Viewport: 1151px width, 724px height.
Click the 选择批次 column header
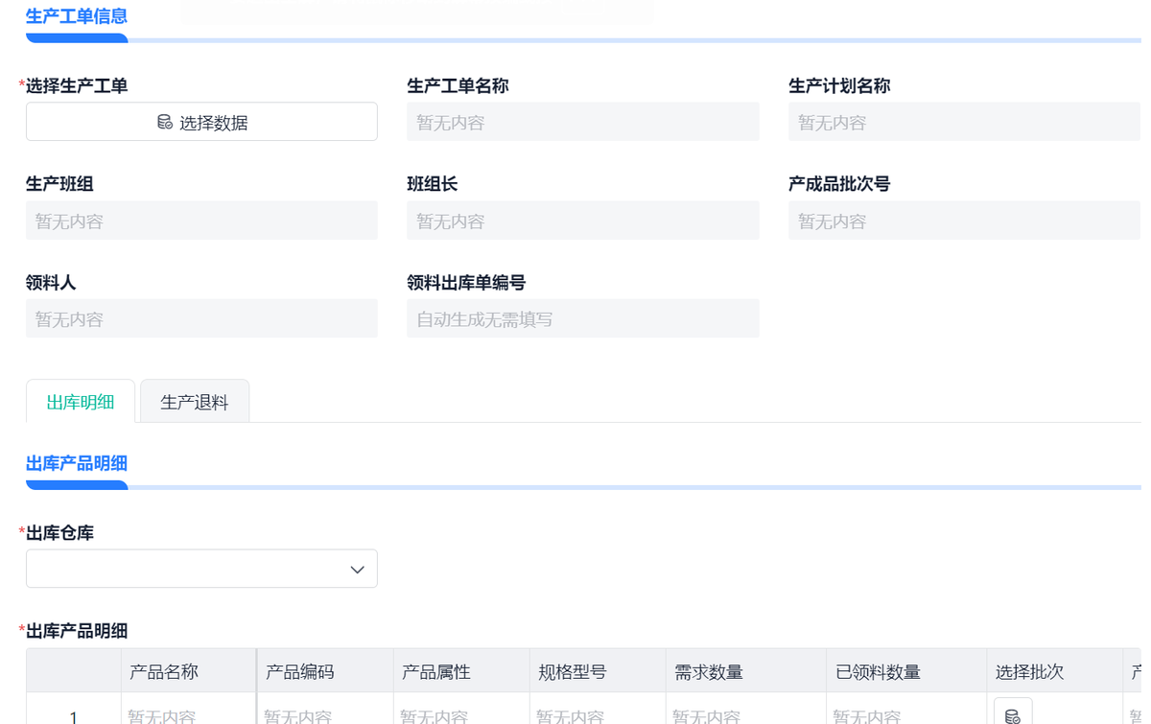1030,671
